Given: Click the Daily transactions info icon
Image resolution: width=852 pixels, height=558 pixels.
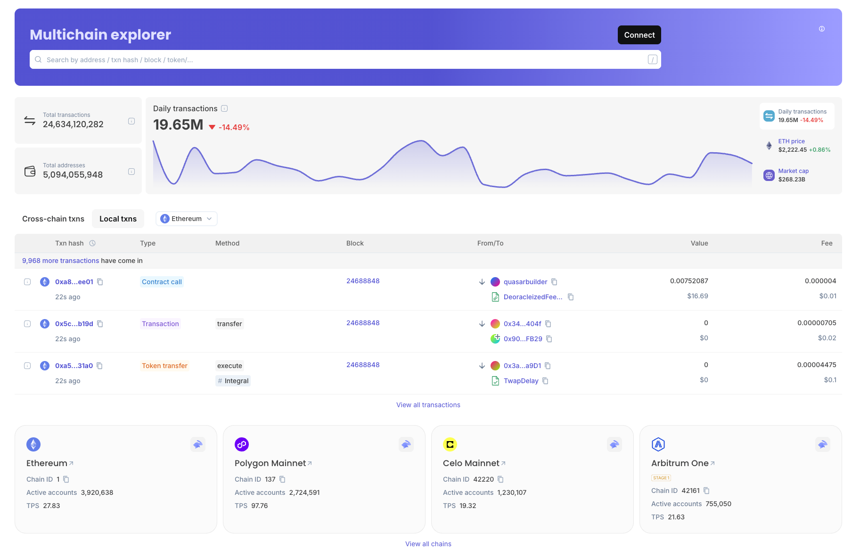Looking at the screenshot, I should (224, 108).
